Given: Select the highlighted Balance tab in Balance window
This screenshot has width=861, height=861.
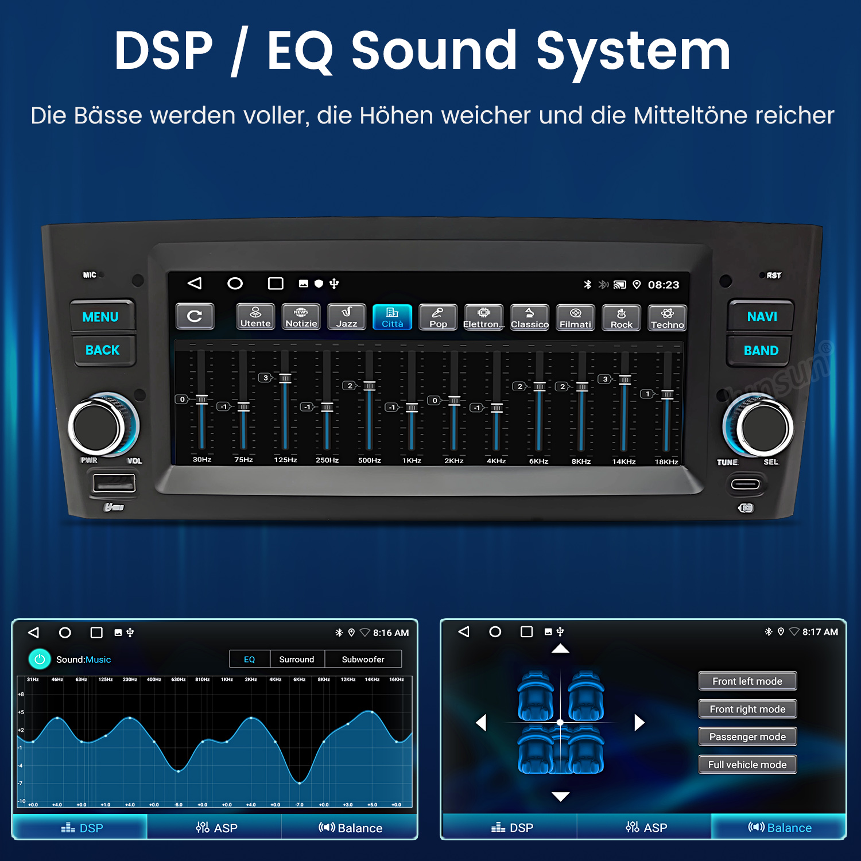Looking at the screenshot, I should click(778, 827).
